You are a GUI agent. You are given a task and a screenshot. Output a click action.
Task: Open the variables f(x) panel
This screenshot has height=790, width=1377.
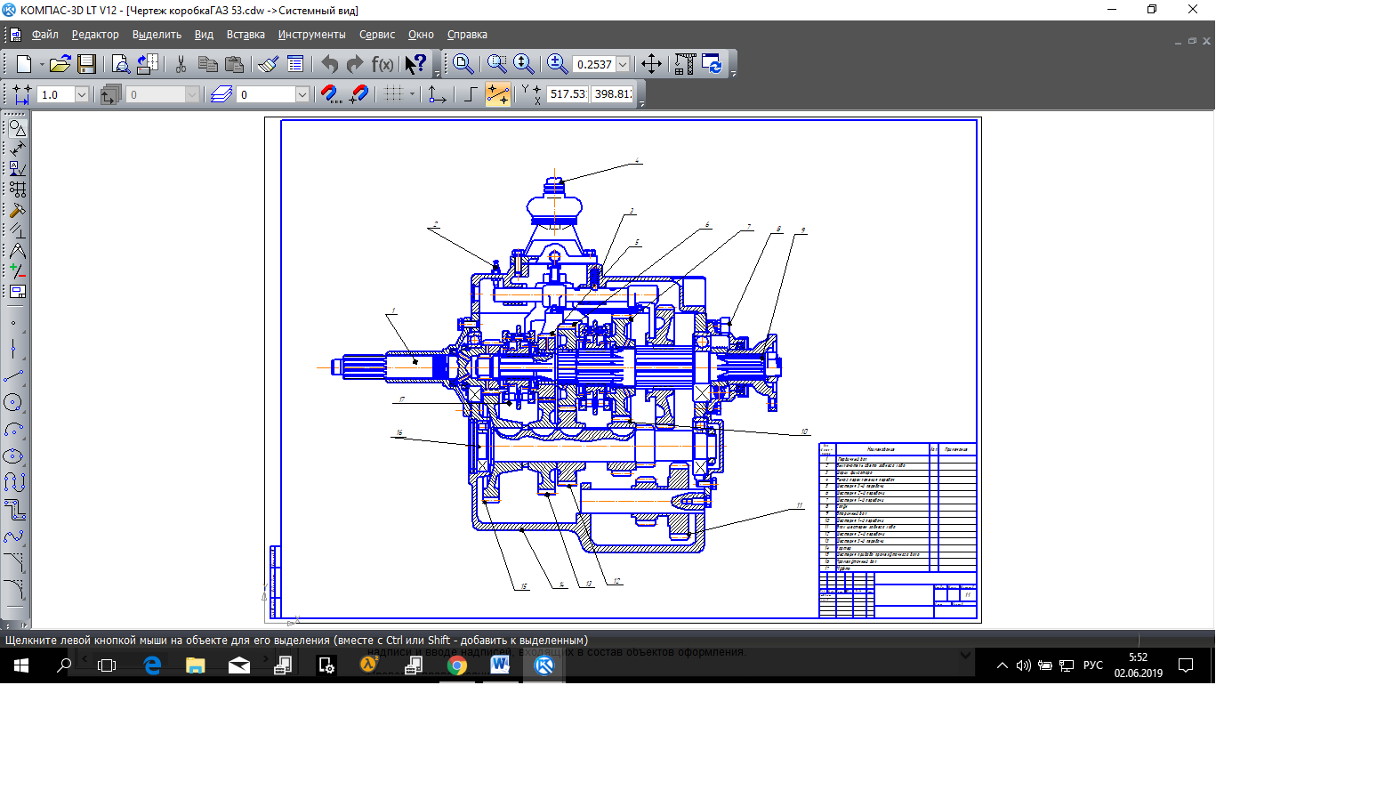tap(382, 64)
